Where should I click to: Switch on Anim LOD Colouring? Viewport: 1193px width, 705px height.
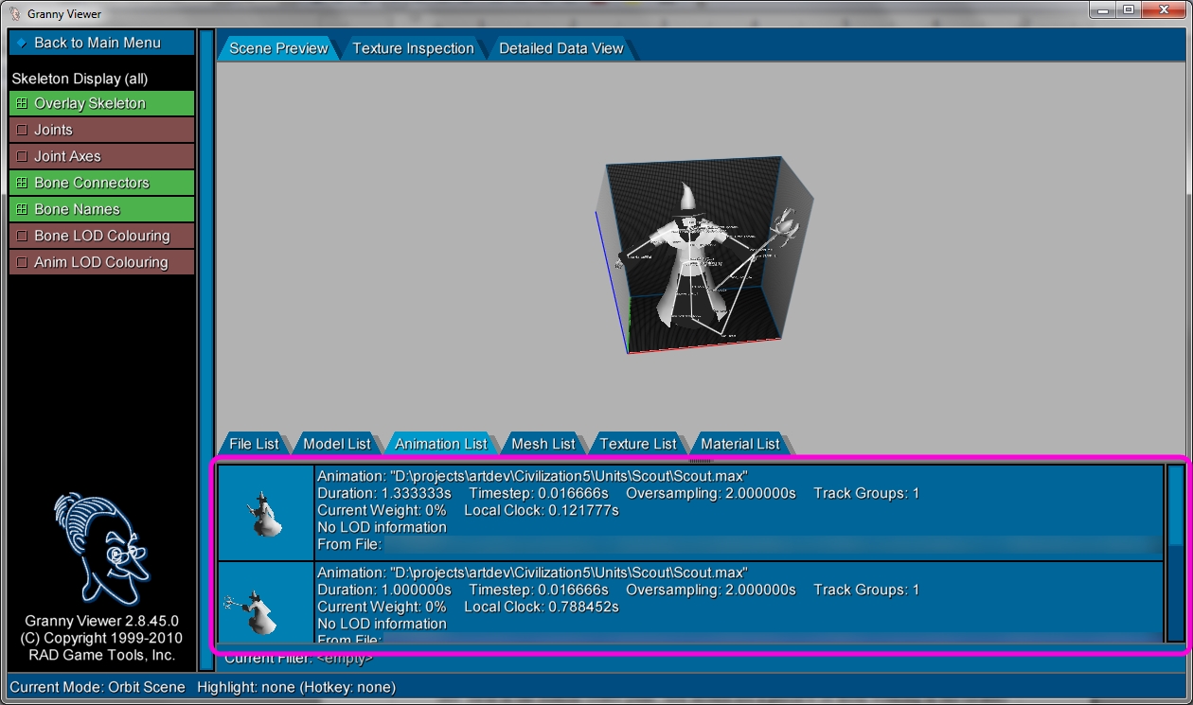coord(101,262)
